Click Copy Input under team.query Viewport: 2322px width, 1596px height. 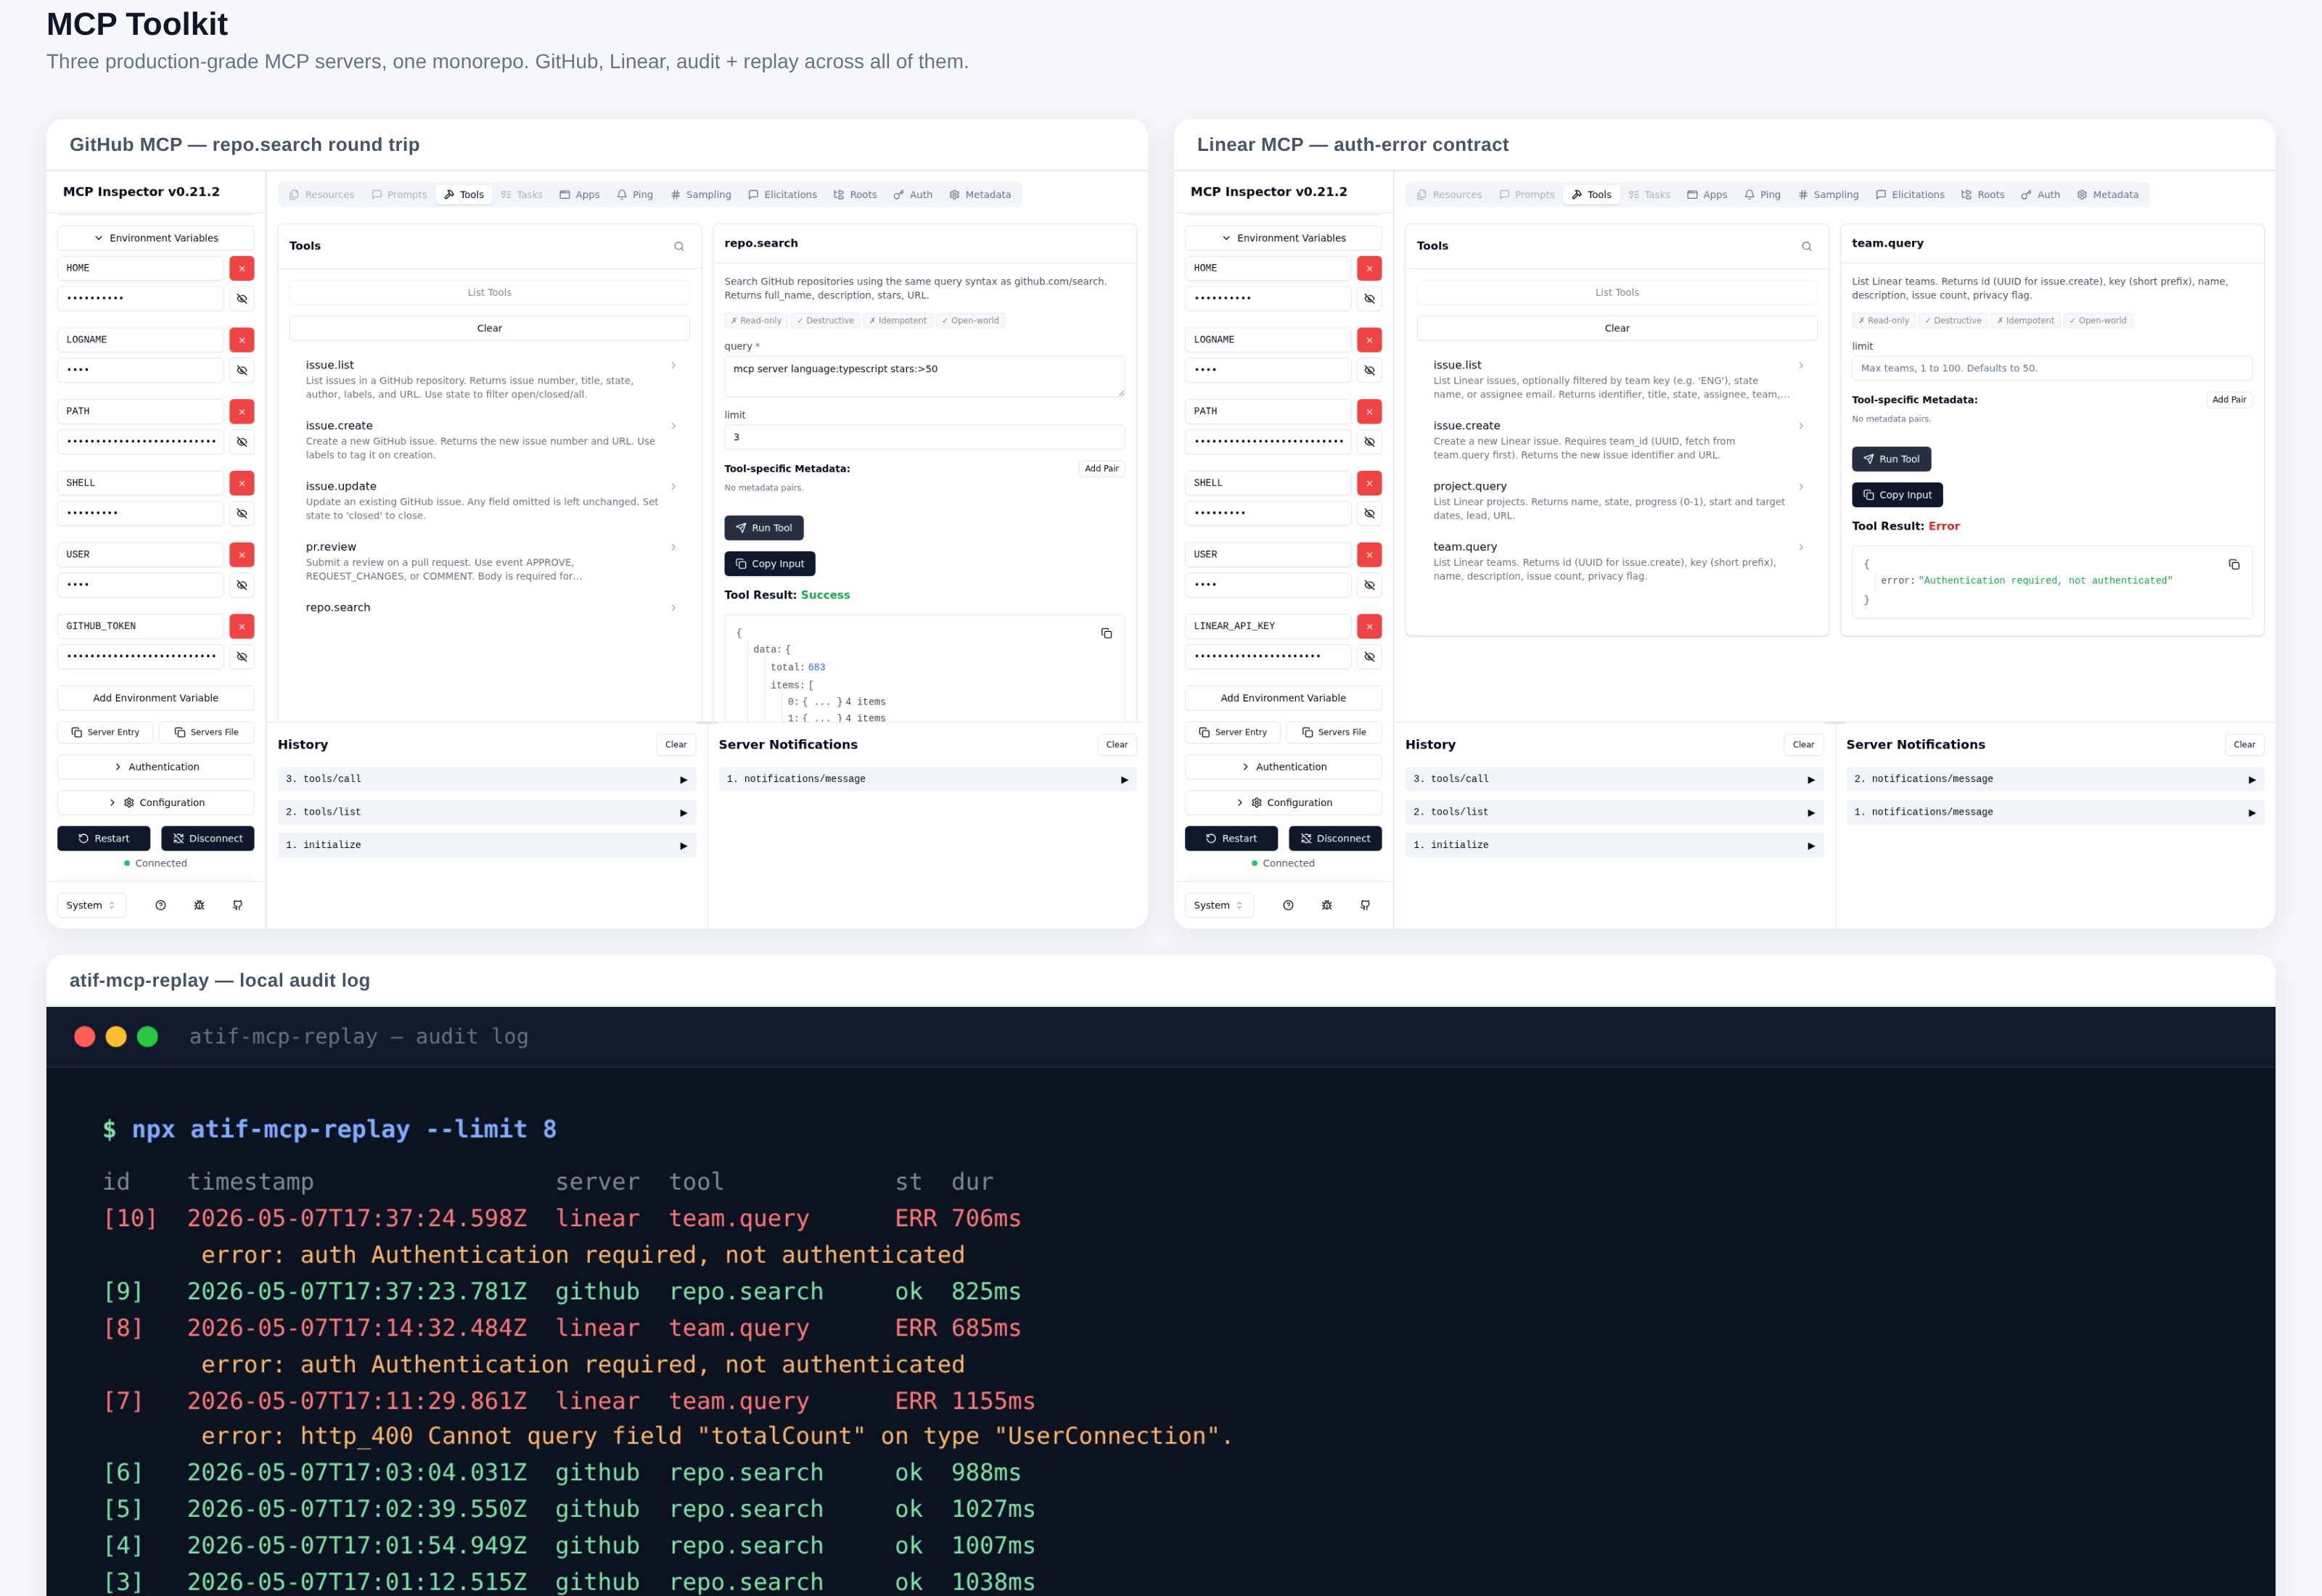click(1897, 495)
